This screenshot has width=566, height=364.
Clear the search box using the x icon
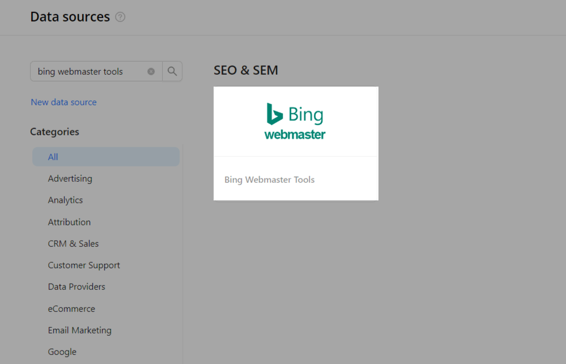[151, 71]
